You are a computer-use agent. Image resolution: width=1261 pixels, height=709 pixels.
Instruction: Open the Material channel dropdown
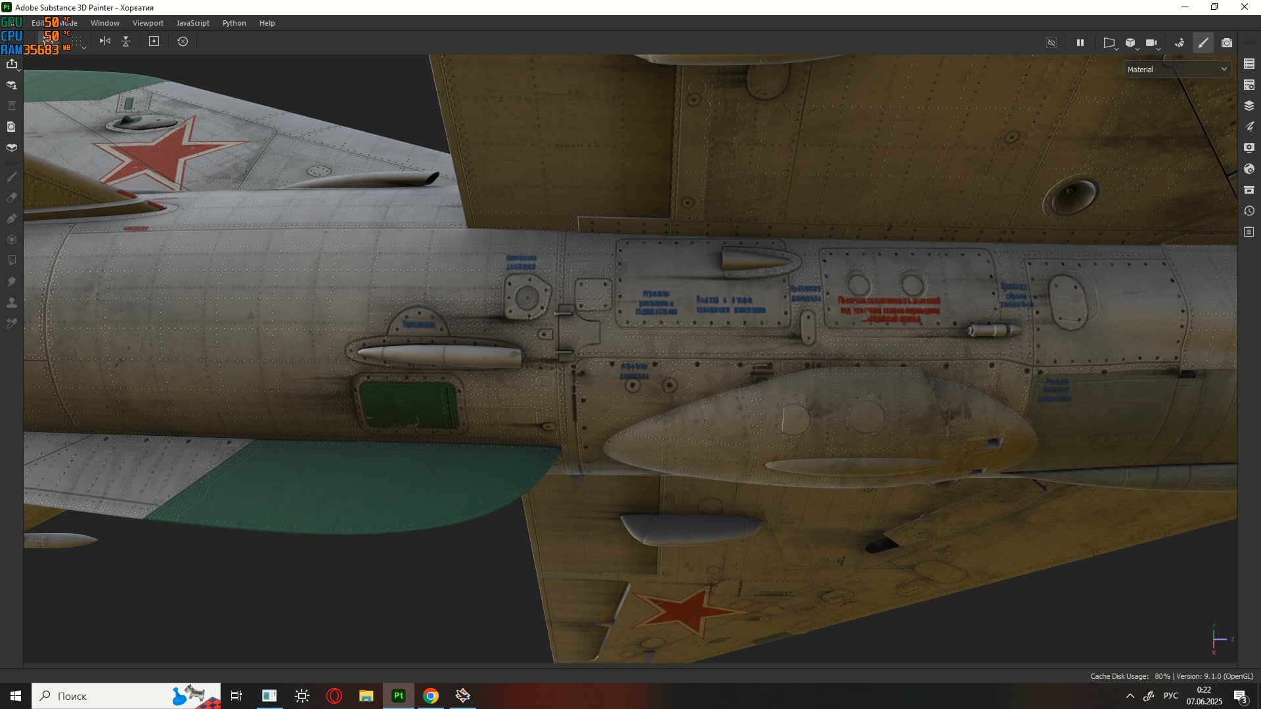coord(1177,70)
